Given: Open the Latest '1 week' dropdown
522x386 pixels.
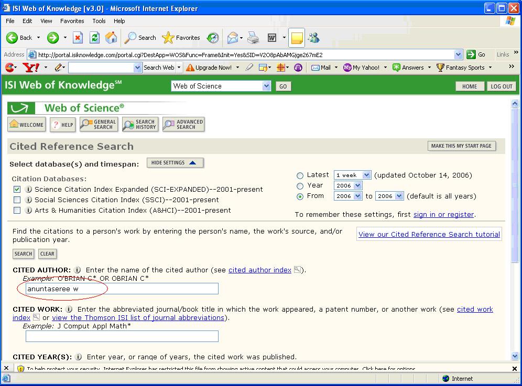Looking at the screenshot, I should (352, 175).
